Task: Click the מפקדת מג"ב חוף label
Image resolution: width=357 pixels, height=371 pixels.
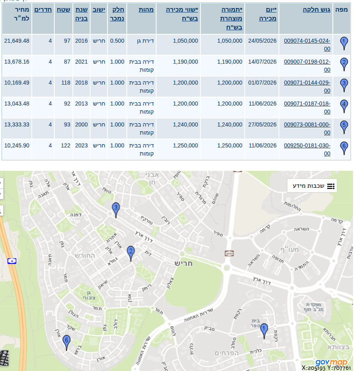Action: [314, 307]
